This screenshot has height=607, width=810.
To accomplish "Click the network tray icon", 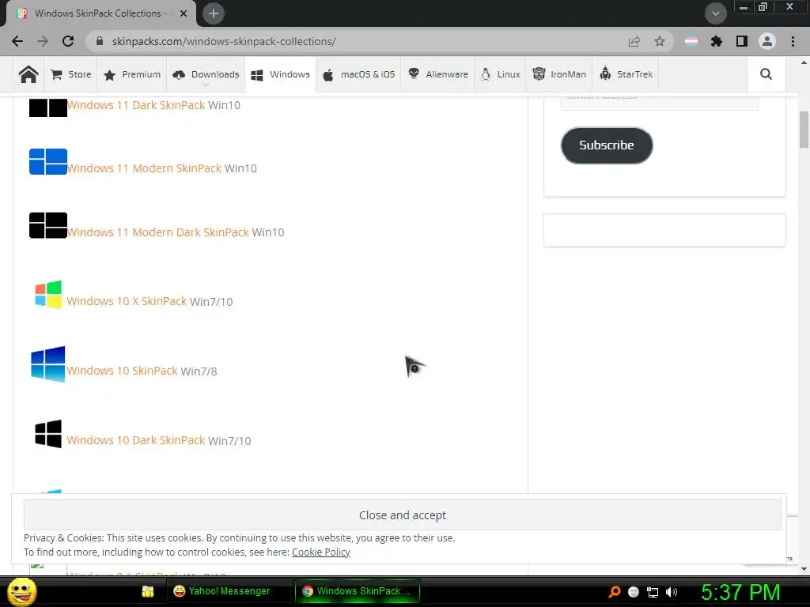I will pos(653,592).
